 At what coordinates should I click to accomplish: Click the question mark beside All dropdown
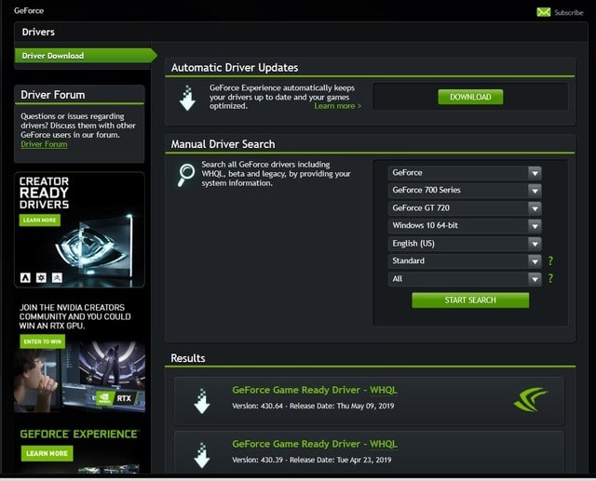[550, 278]
